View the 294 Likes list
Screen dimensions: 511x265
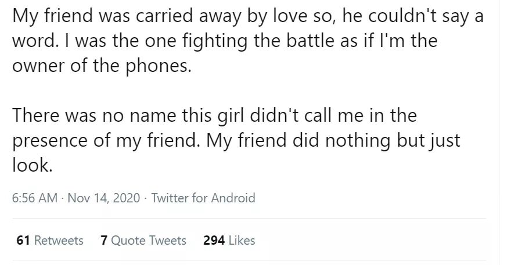pyautogui.click(x=229, y=240)
